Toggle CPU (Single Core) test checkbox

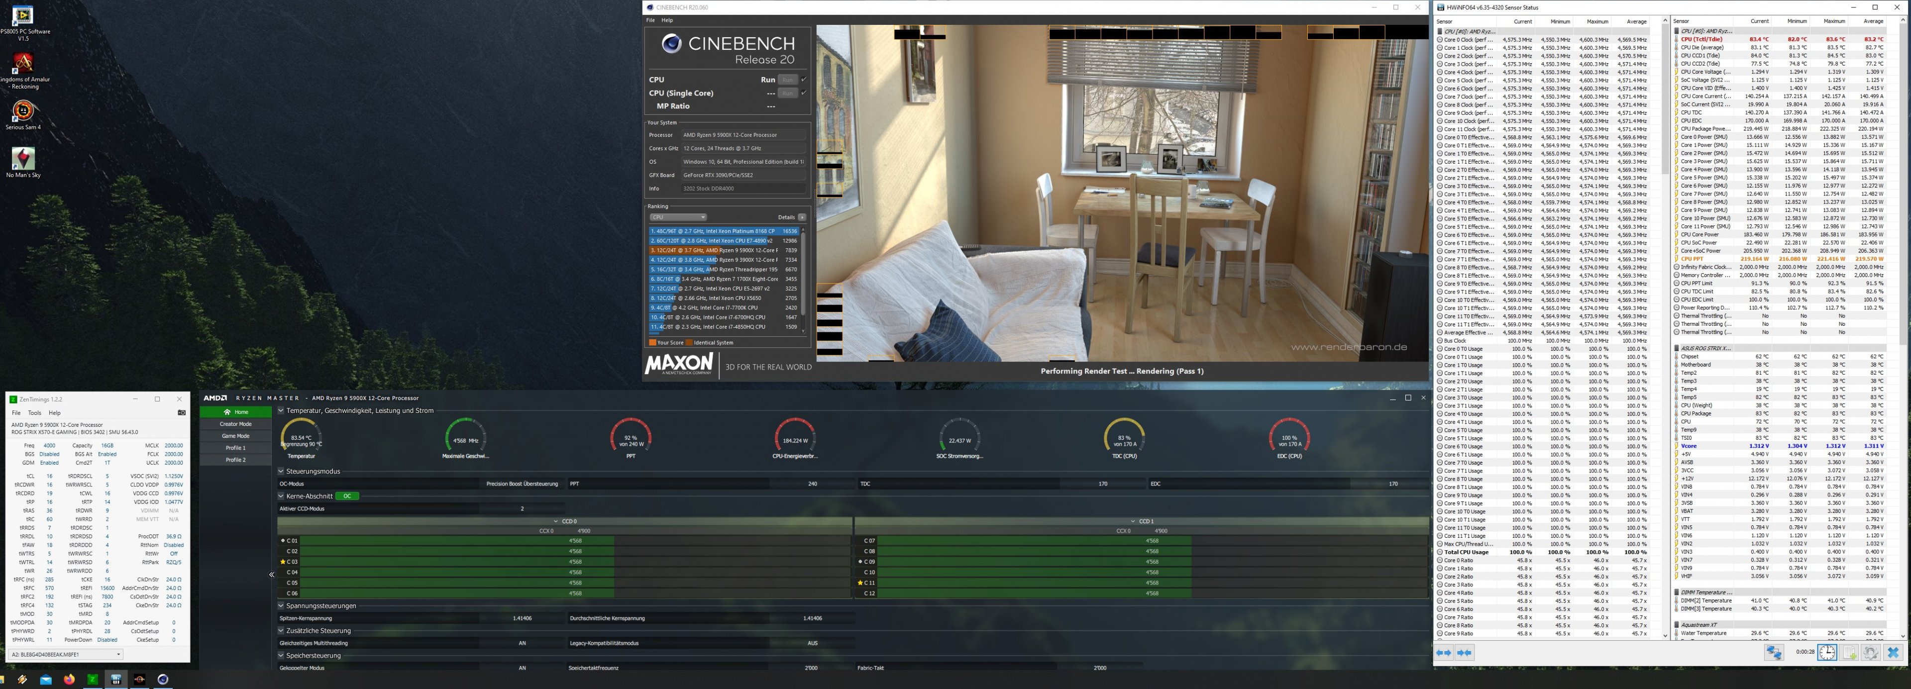[x=803, y=93]
